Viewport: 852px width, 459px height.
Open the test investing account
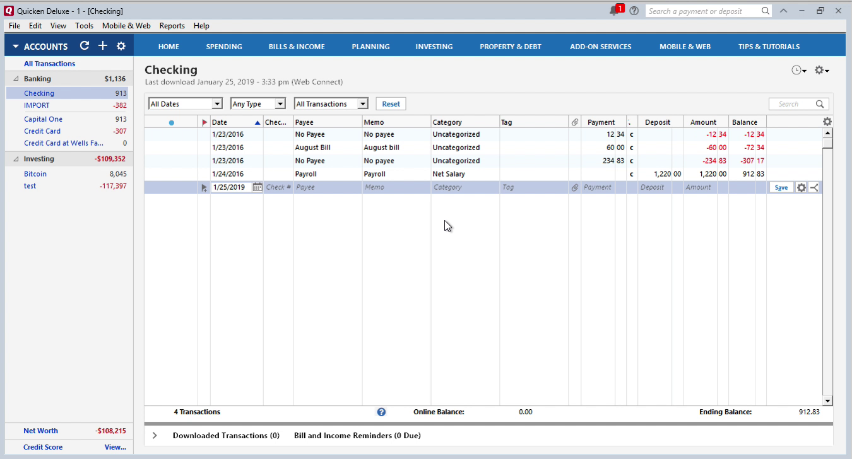point(30,186)
